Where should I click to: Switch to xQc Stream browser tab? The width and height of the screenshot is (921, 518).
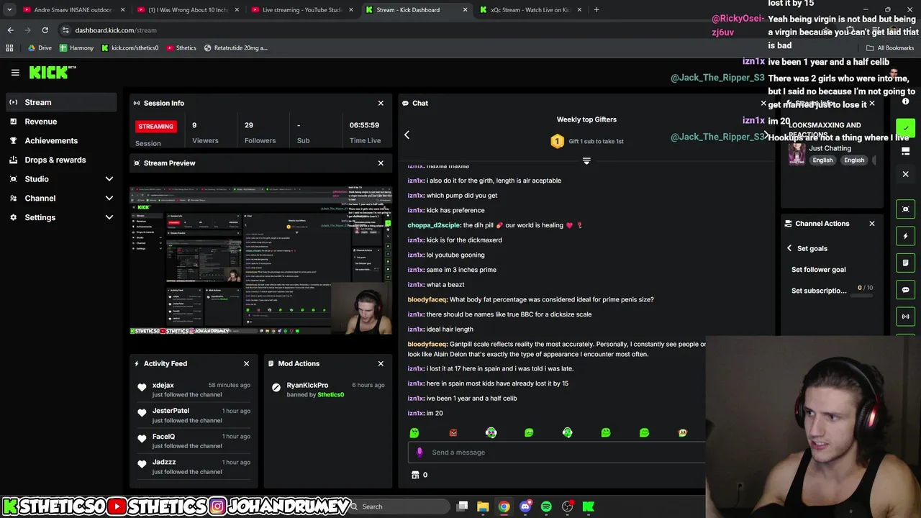click(531, 10)
